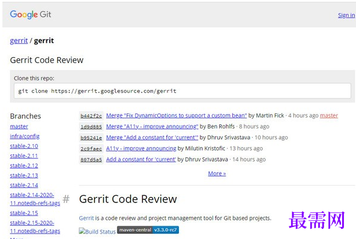The image size is (356, 239).
Task: Click the # anchor beside Gerrit Code Review heading
Action: pos(66,199)
